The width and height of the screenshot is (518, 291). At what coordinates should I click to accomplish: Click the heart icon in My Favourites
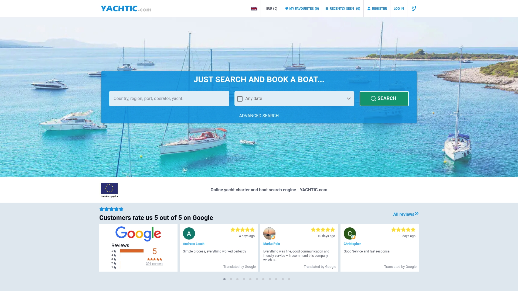click(x=287, y=9)
